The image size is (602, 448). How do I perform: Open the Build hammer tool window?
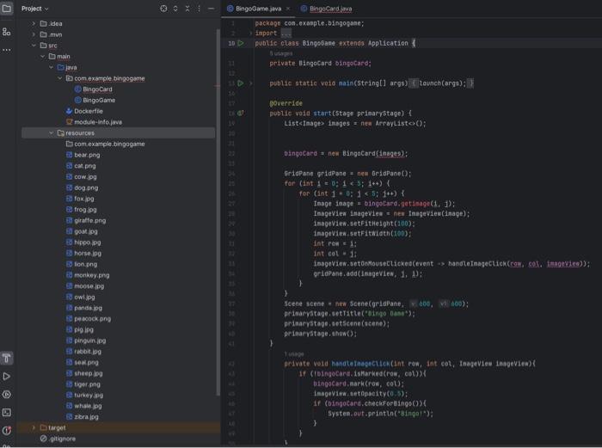point(7,359)
